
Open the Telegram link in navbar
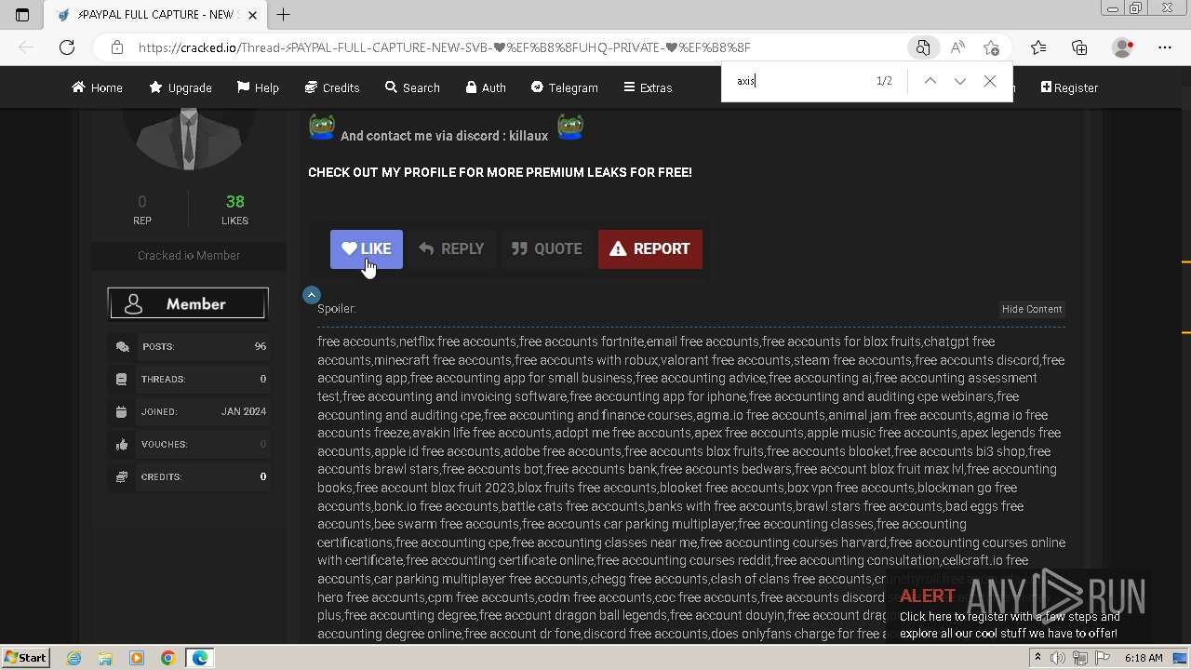565,87
